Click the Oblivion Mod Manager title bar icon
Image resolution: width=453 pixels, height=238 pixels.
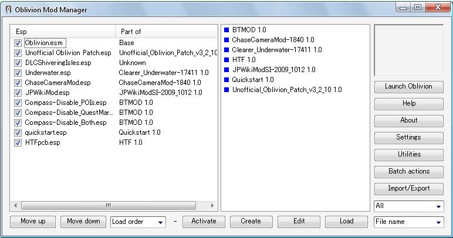point(9,9)
